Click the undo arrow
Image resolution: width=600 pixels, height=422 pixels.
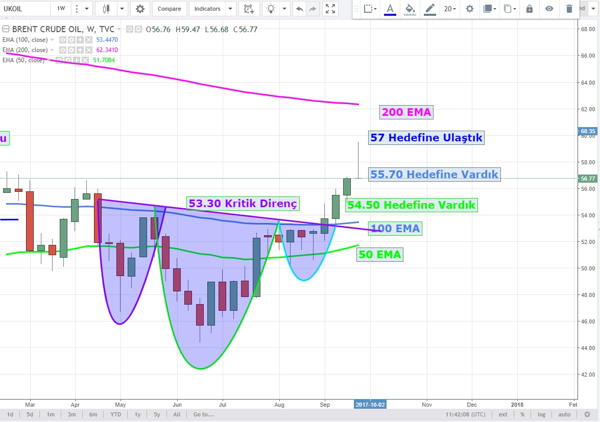coord(299,9)
